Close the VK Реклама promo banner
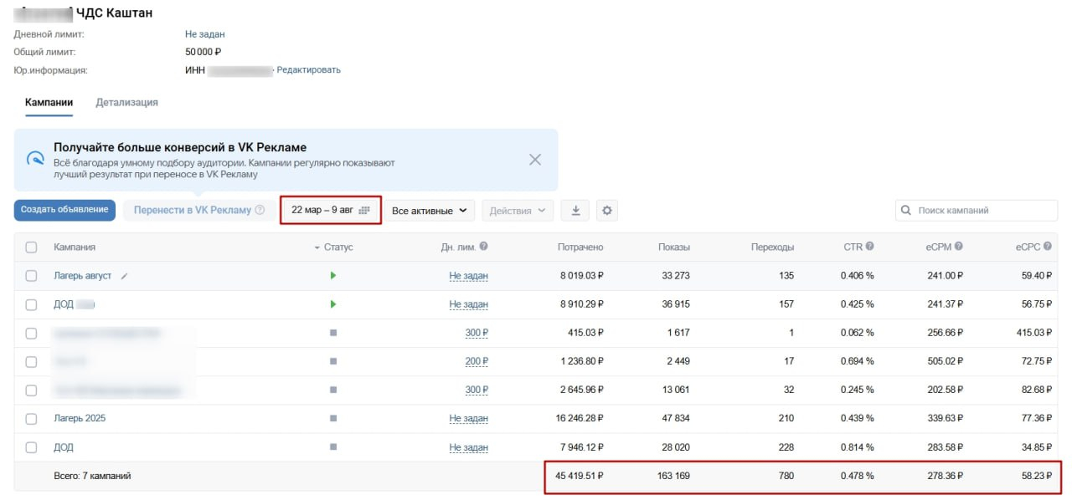The width and height of the screenshot is (1072, 500). click(x=535, y=160)
